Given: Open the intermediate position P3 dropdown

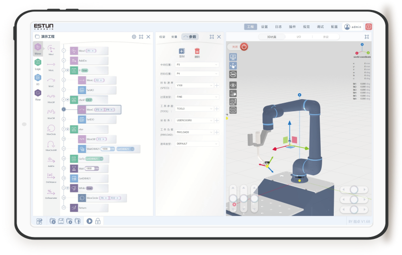Looking at the screenshot, I should 197,65.
